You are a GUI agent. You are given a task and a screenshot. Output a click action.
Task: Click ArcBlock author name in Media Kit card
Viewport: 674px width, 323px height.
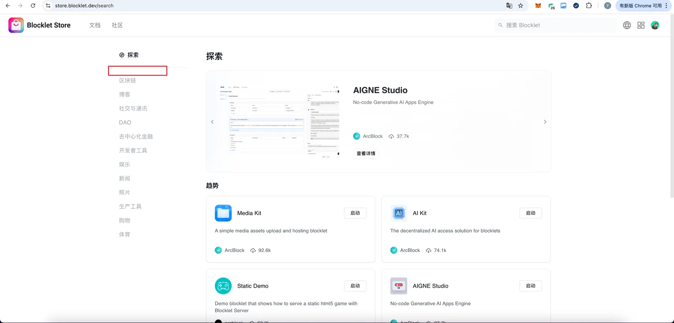[x=234, y=250]
